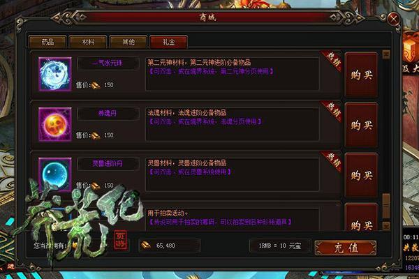This screenshot has width=419, height=279.
Task: Close the 商城 shop window
Action: [394, 19]
